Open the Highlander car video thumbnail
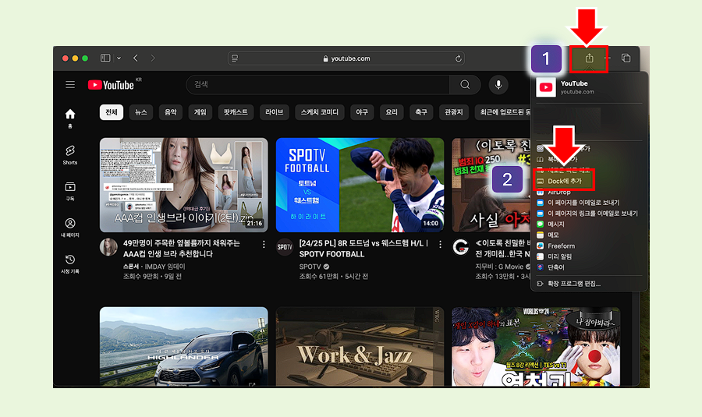This screenshot has width=702, height=417. coord(183,346)
